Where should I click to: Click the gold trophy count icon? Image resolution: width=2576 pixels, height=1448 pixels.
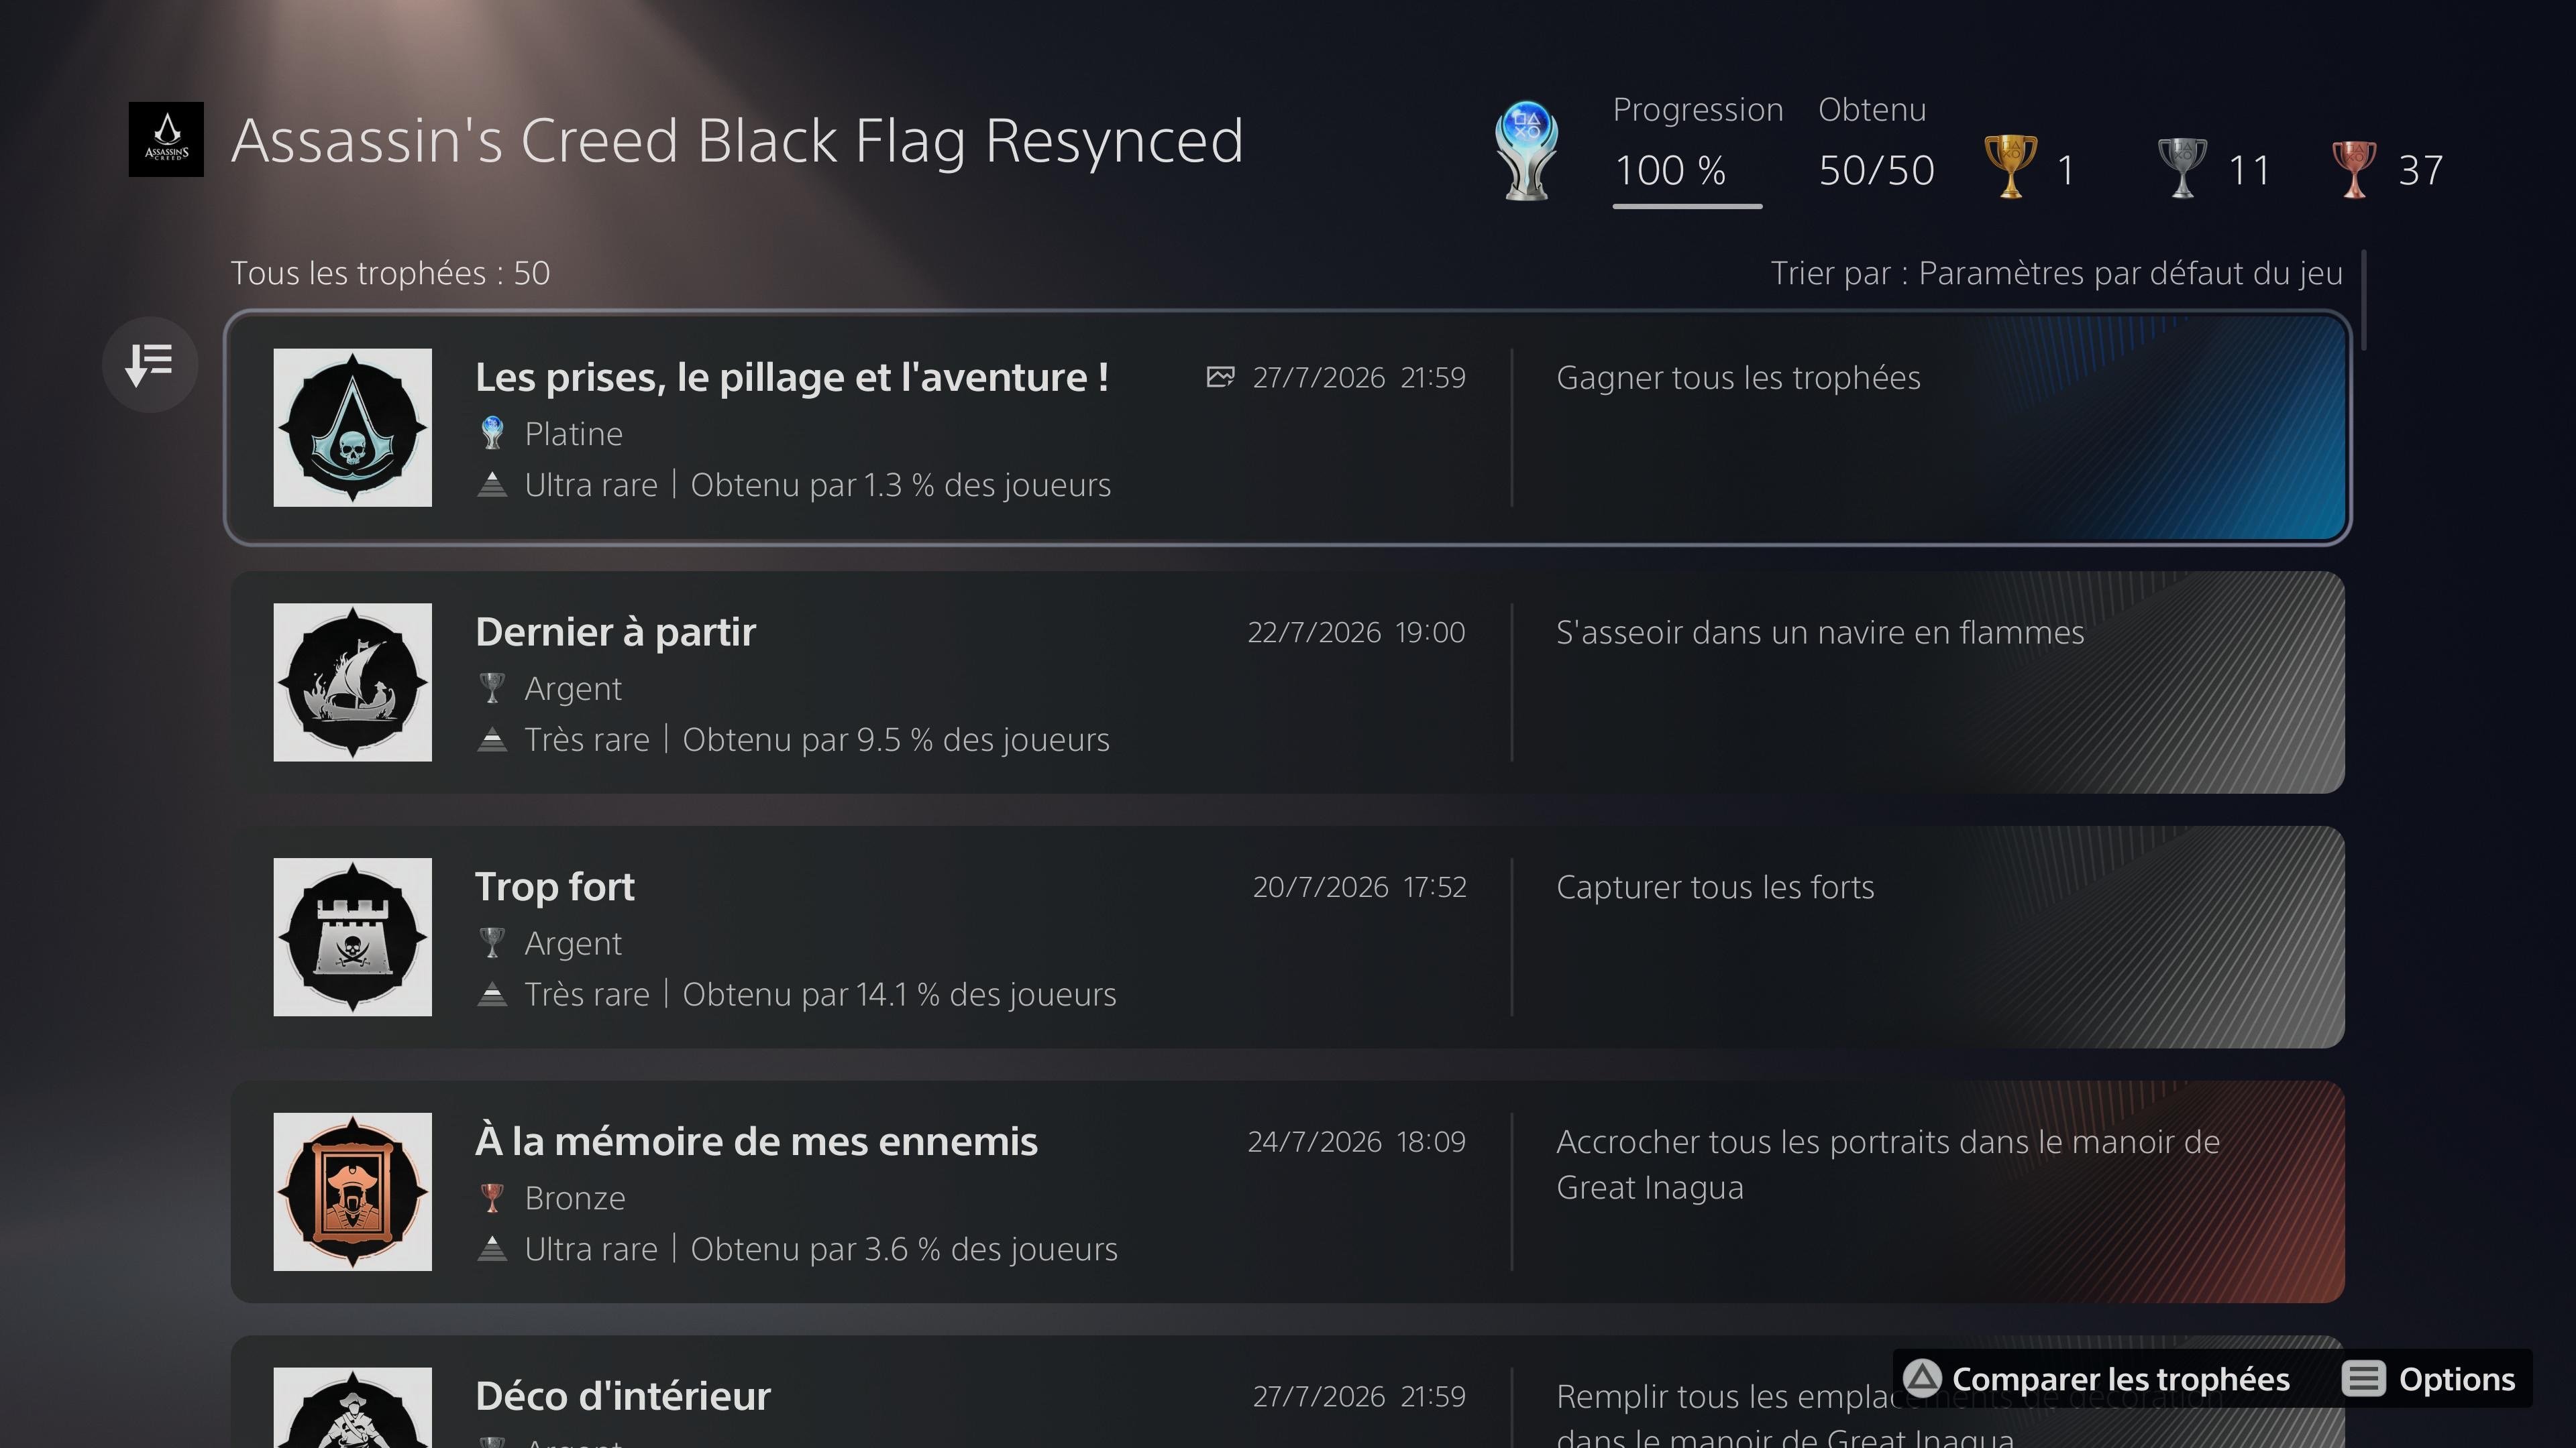[2010, 167]
